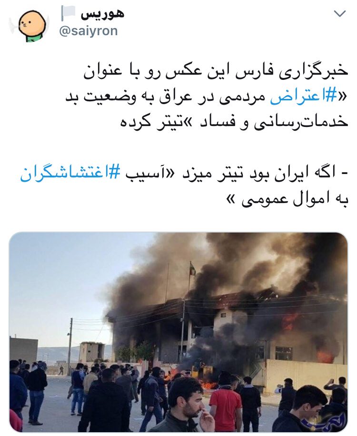Click the street fire in the photo
Viewport: 357px width, 436px height.
(x=208, y=385)
